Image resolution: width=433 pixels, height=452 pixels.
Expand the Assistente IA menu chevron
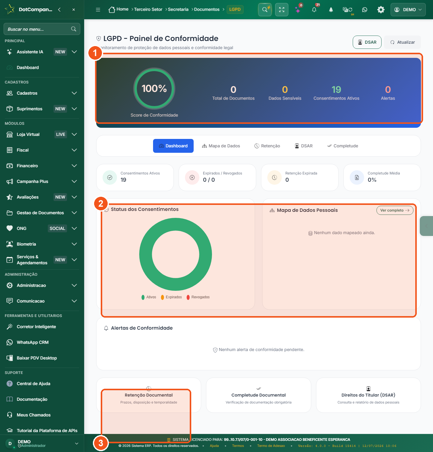pyautogui.click(x=74, y=52)
